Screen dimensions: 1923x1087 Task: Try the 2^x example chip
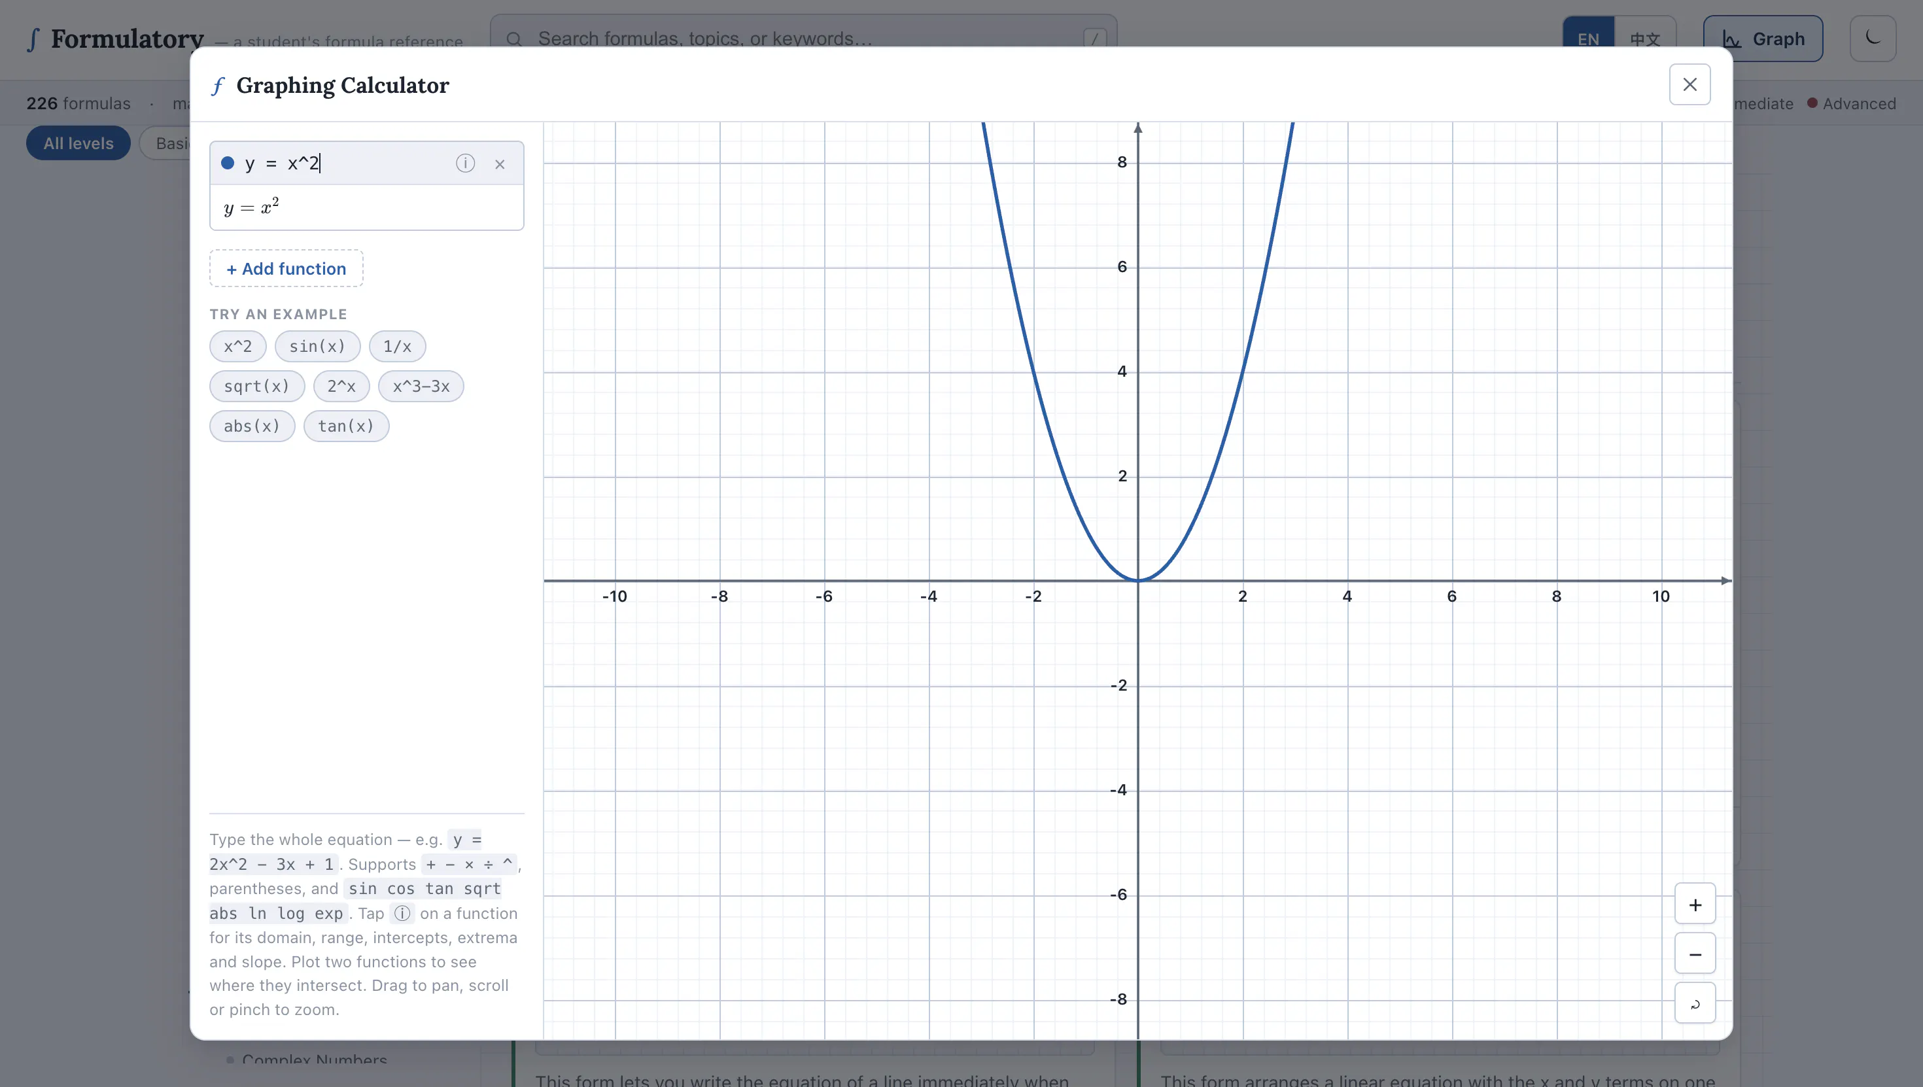(x=341, y=386)
